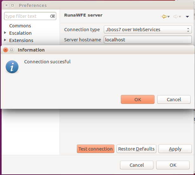Focus the type filter text box

click(x=27, y=16)
